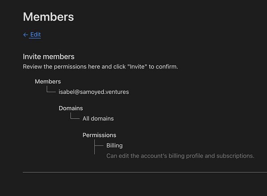This screenshot has height=196, width=267.
Task: Select the Members label in the tree
Action: click(x=48, y=81)
